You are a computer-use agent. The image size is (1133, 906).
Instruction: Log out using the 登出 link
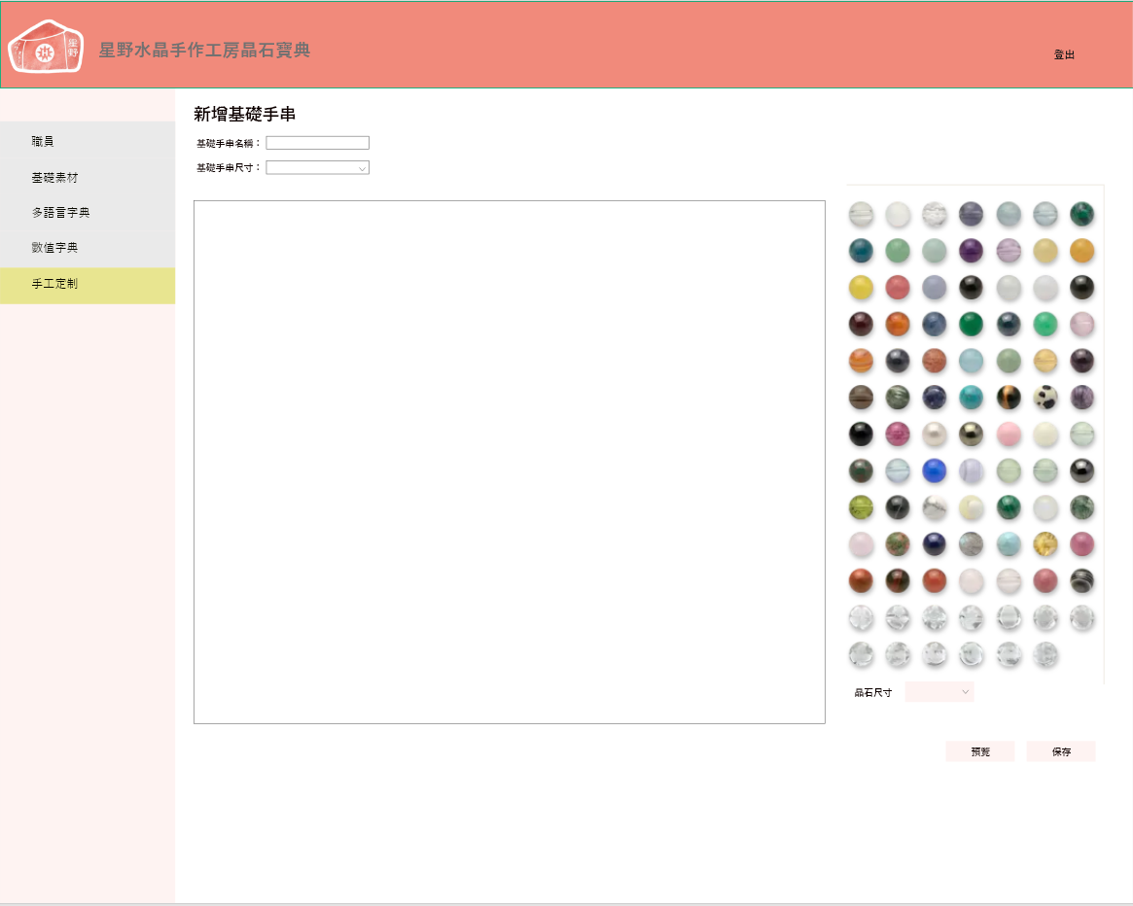tap(1064, 55)
